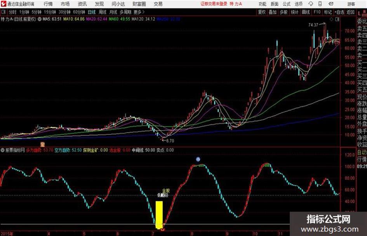Click the 74.37 high price annotation
Viewport: 367px width, 236px height.
tap(313, 25)
